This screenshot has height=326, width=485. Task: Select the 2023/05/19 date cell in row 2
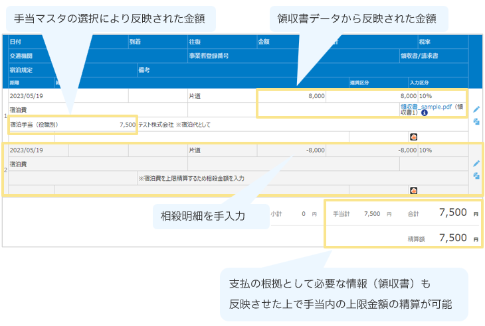point(27,150)
